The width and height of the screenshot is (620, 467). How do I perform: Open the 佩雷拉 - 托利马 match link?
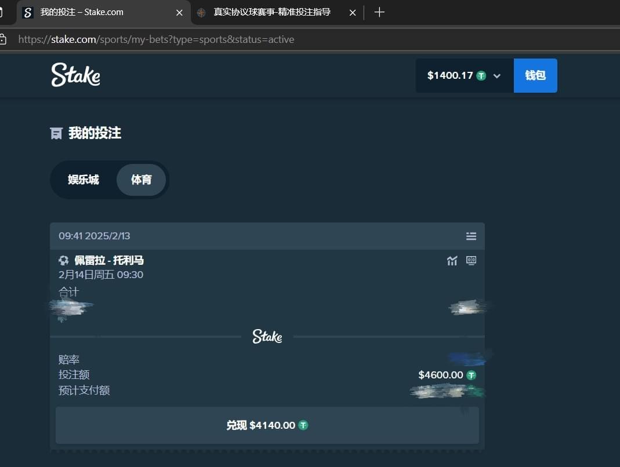tap(109, 261)
